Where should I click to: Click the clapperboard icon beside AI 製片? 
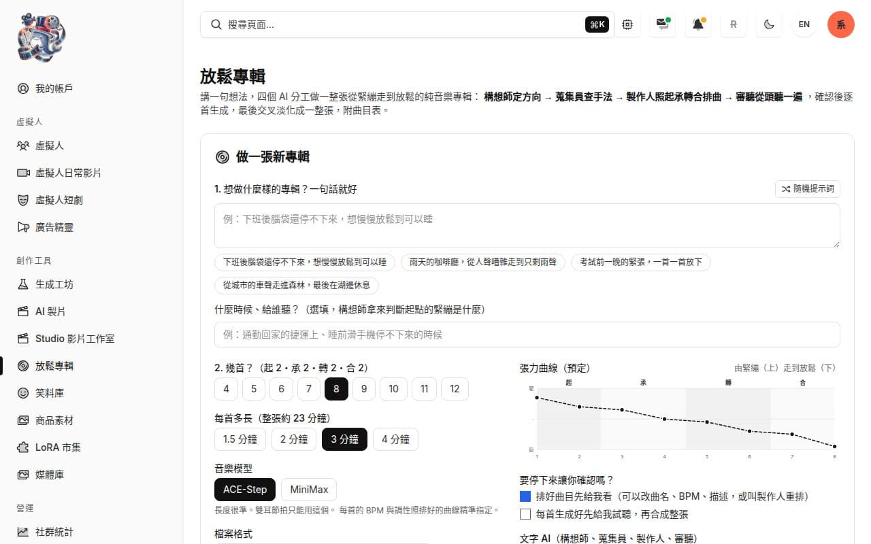tap(23, 311)
